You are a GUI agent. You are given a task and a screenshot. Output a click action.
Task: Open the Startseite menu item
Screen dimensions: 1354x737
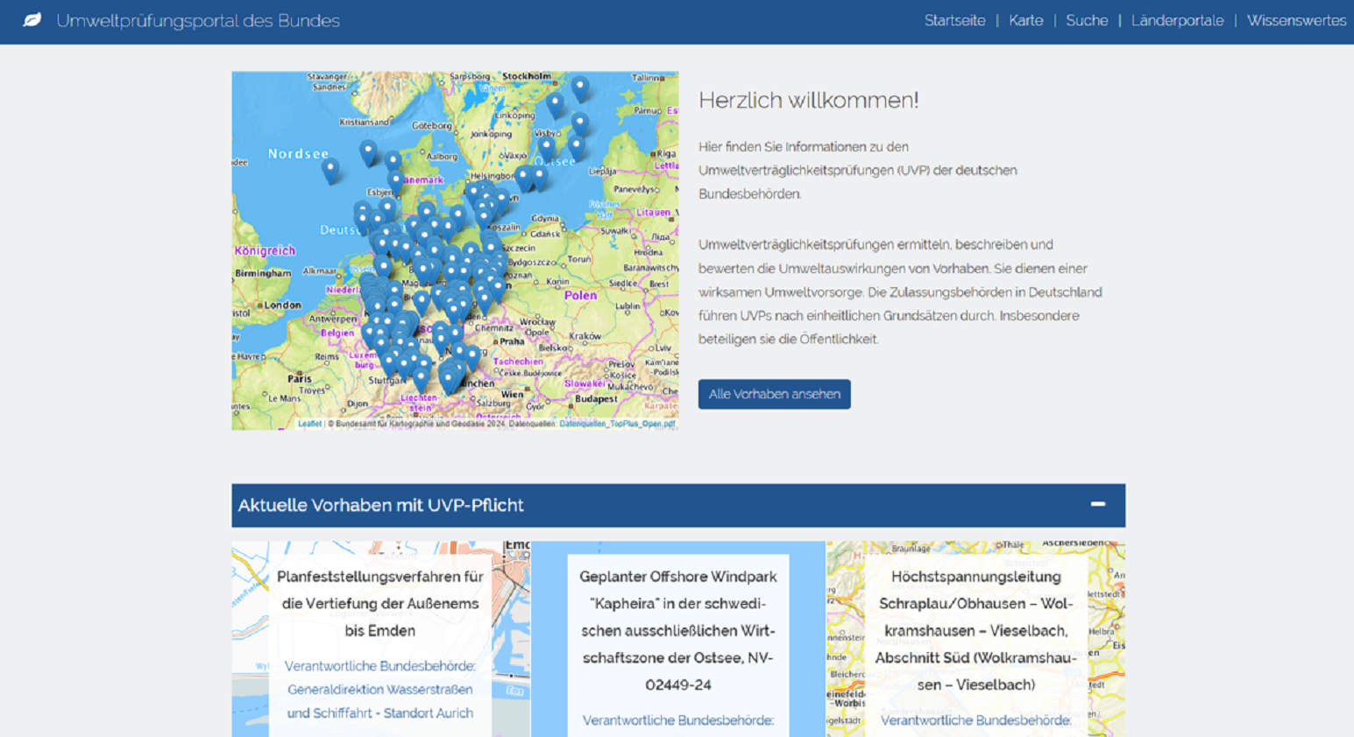tap(954, 20)
